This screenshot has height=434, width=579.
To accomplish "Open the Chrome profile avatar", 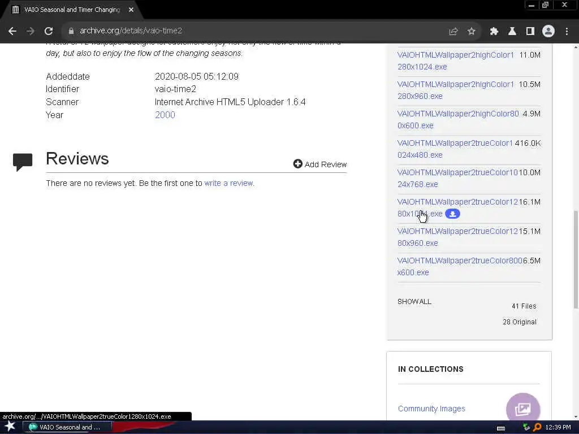I will [x=548, y=32].
